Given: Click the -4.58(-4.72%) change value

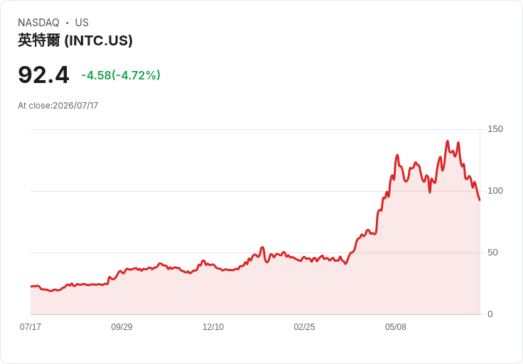Looking at the screenshot, I should [x=121, y=75].
